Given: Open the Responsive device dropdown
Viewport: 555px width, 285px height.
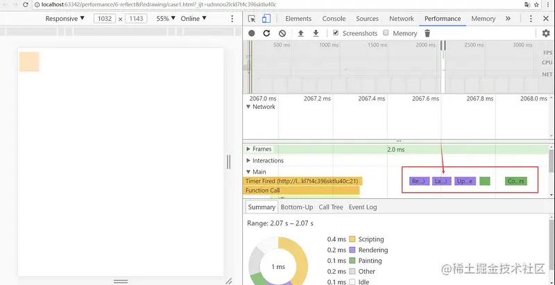Looking at the screenshot, I should coord(65,19).
